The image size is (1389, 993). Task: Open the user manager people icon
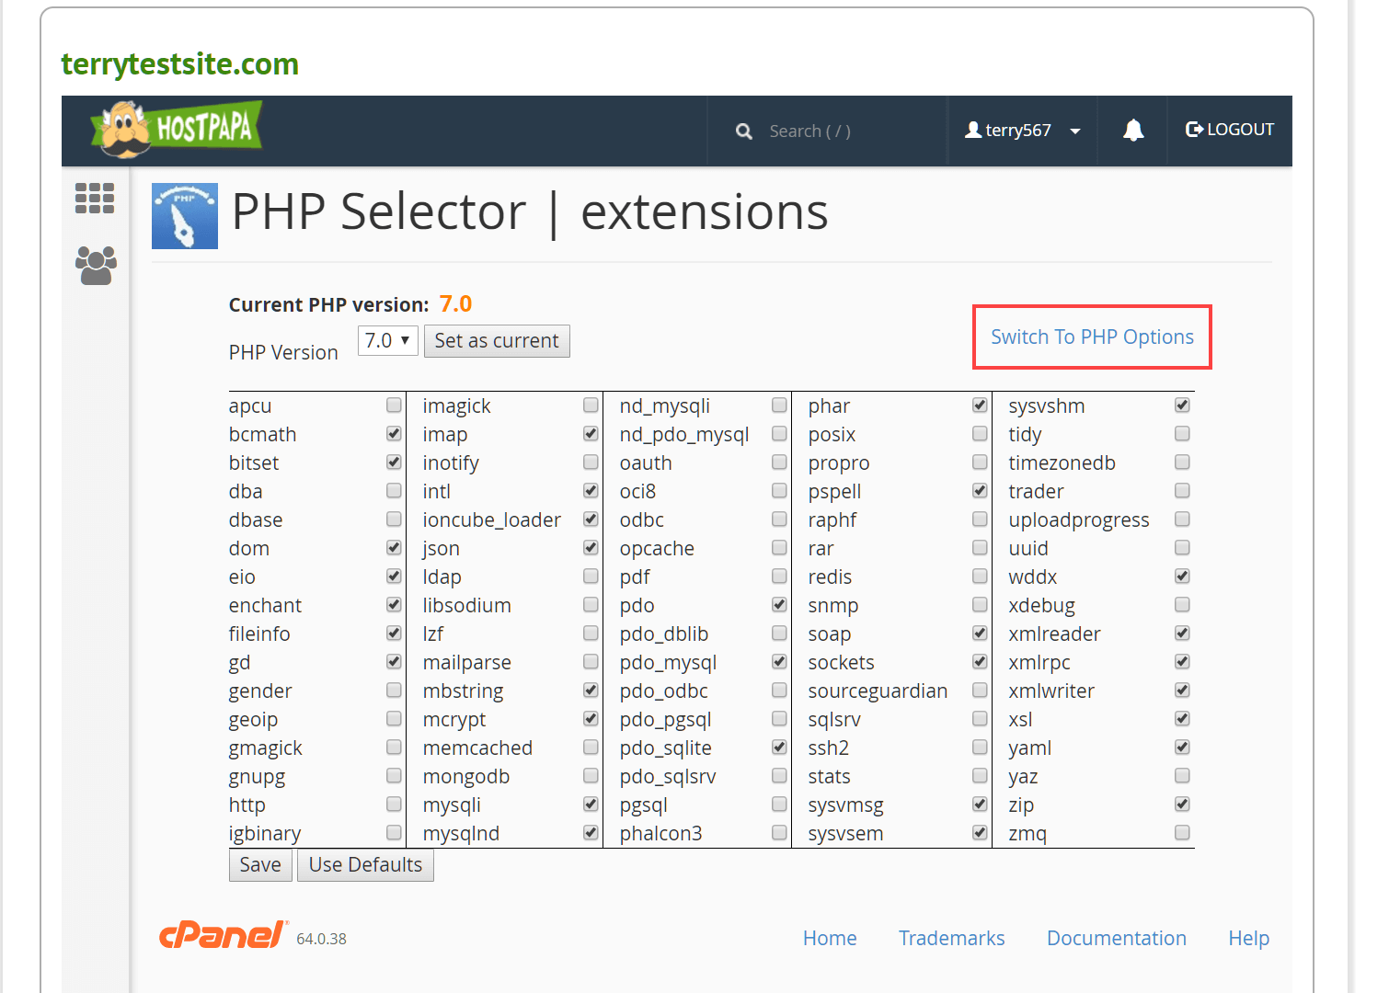pyautogui.click(x=96, y=266)
